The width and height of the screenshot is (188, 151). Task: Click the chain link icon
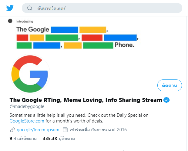pyautogui.click(x=12, y=130)
